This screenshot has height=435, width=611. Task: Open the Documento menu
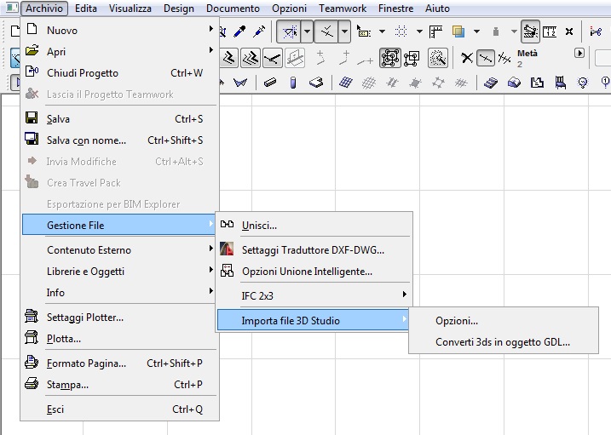[x=233, y=9]
